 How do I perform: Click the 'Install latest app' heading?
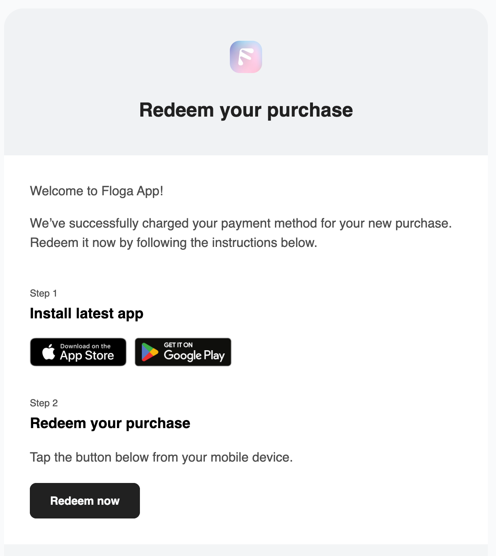87,314
